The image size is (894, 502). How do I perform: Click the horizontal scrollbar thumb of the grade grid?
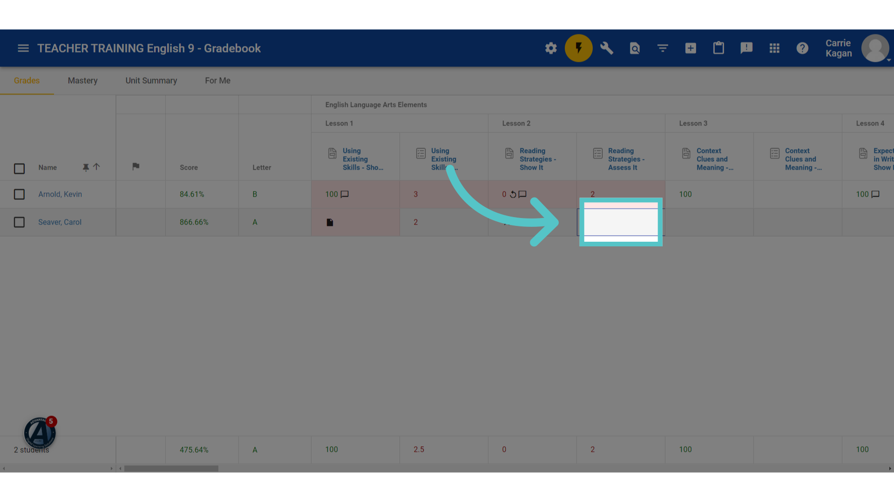click(171, 469)
